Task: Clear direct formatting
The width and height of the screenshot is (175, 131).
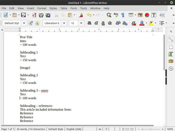Action: click(134, 23)
